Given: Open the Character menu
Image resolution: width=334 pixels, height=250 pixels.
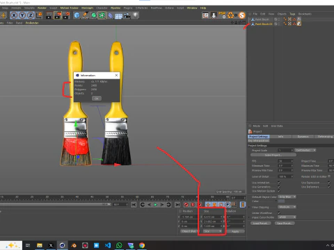Looking at the screenshot, I should click(x=102, y=8).
